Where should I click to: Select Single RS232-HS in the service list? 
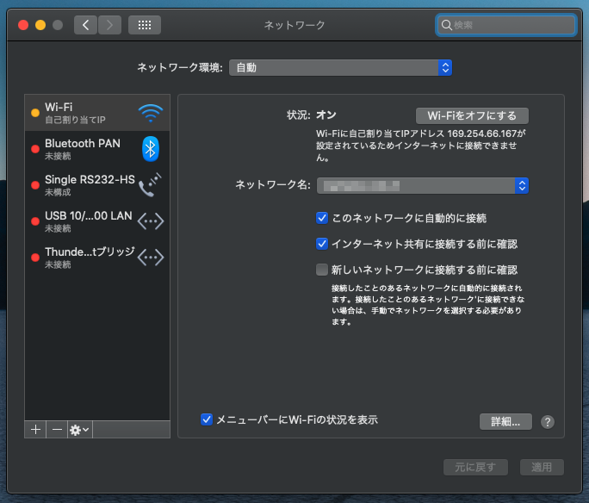click(x=97, y=185)
